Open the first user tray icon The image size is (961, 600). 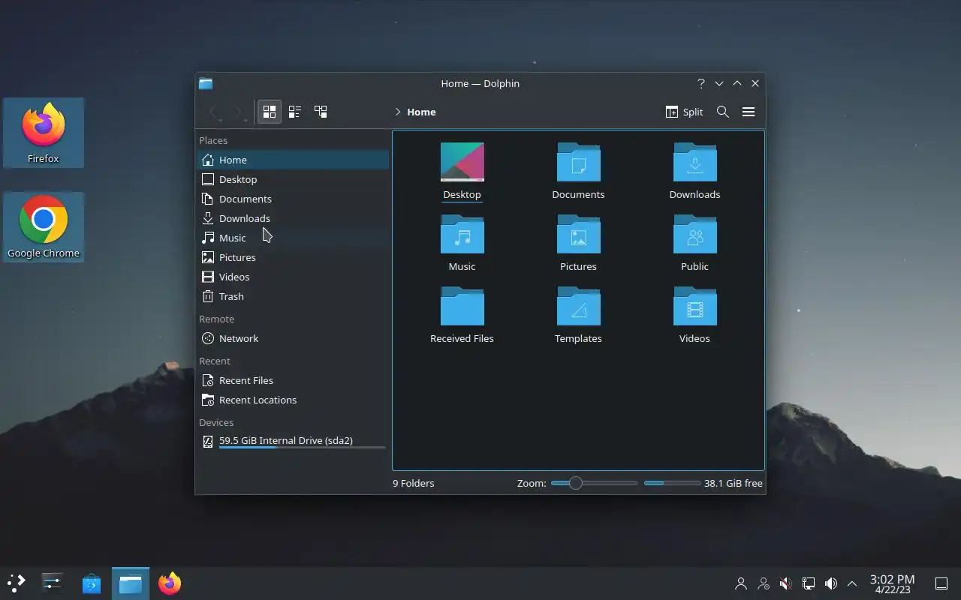pyautogui.click(x=741, y=583)
